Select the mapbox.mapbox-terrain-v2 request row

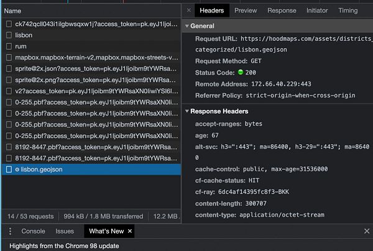[91, 57]
